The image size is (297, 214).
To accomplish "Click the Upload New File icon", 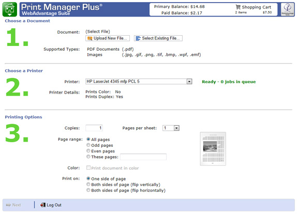I will tap(90, 38).
